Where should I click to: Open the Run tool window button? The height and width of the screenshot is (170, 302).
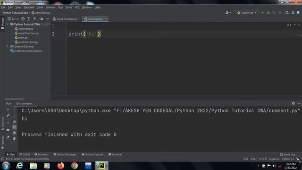click(11, 154)
